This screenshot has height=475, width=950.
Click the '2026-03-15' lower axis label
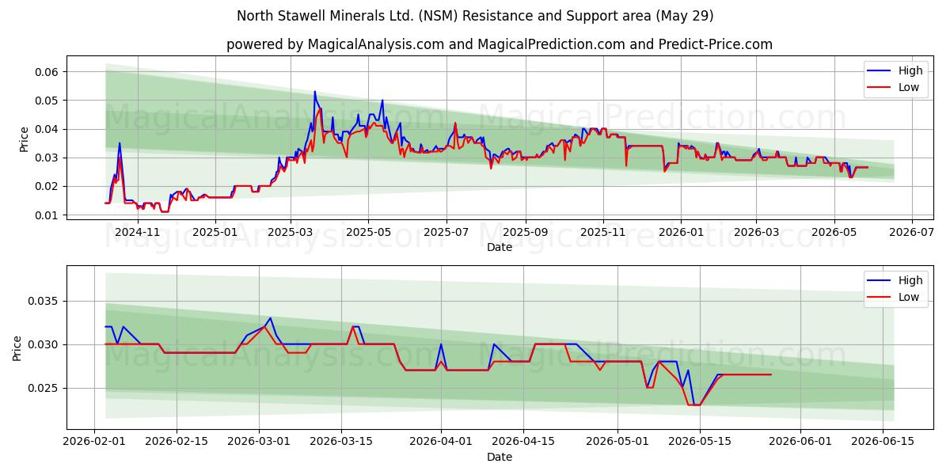(x=341, y=443)
